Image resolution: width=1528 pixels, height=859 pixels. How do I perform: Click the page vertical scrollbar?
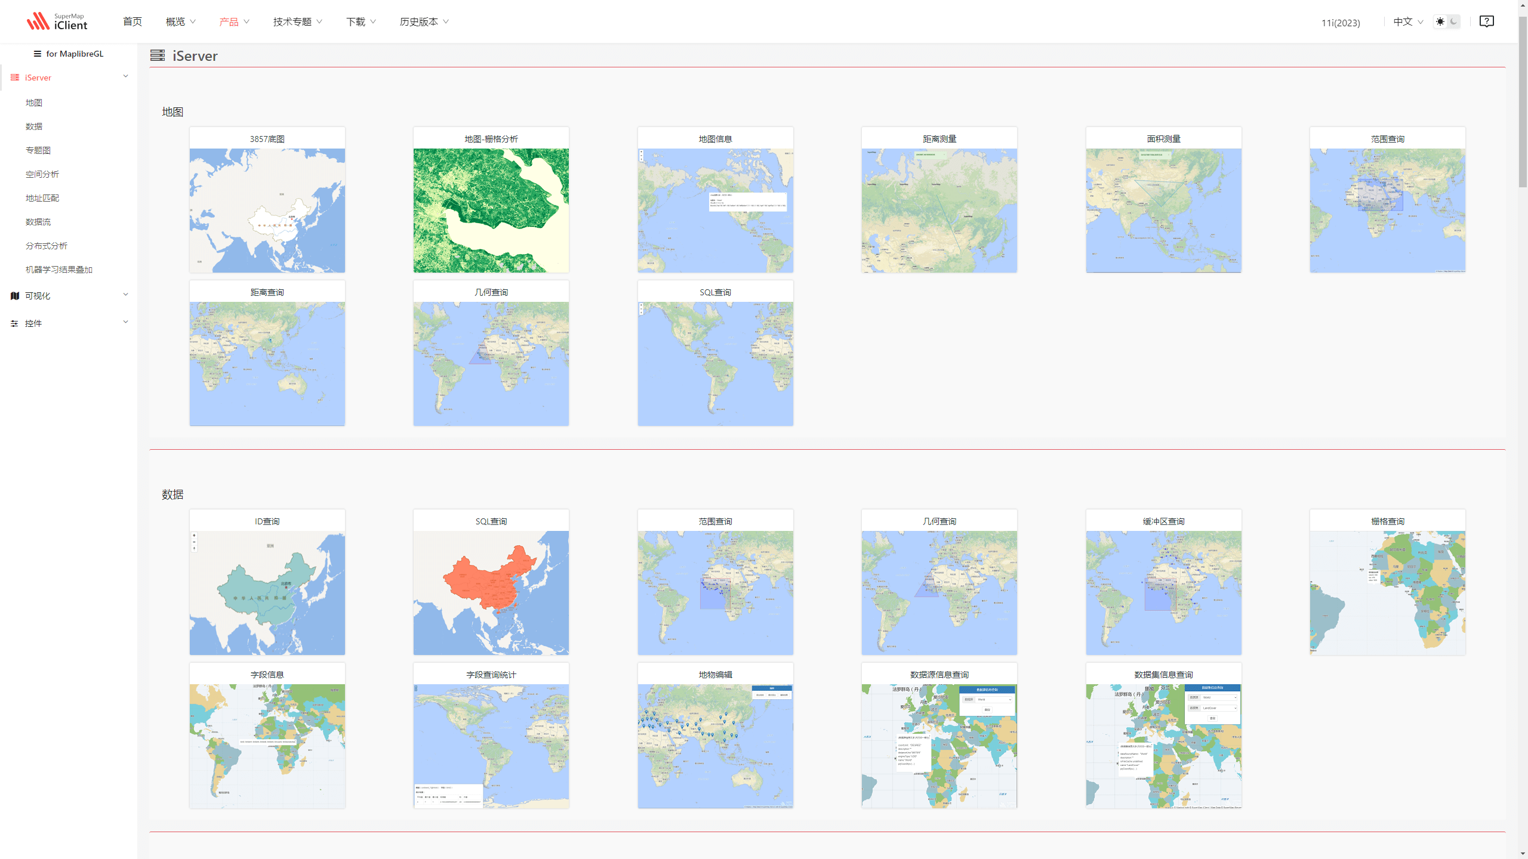coord(1523,101)
